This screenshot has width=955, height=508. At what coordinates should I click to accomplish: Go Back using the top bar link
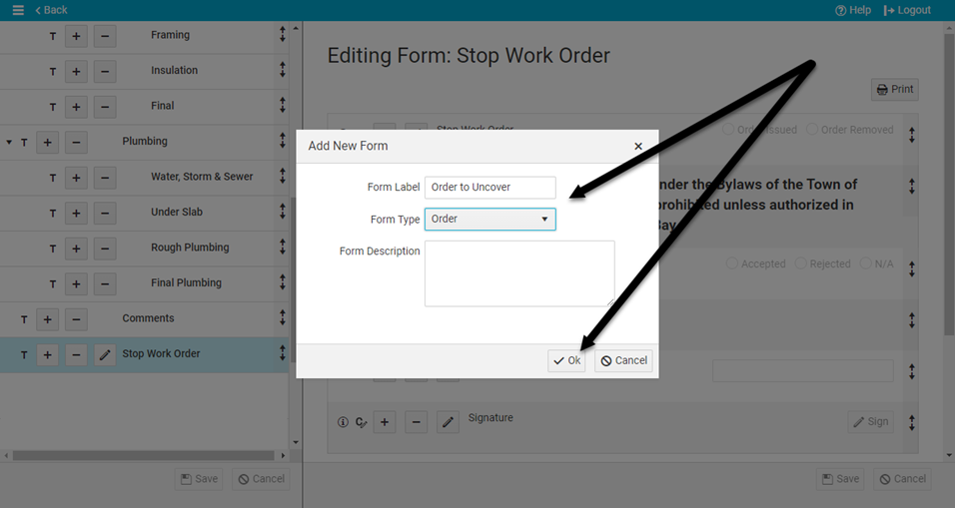(51, 10)
